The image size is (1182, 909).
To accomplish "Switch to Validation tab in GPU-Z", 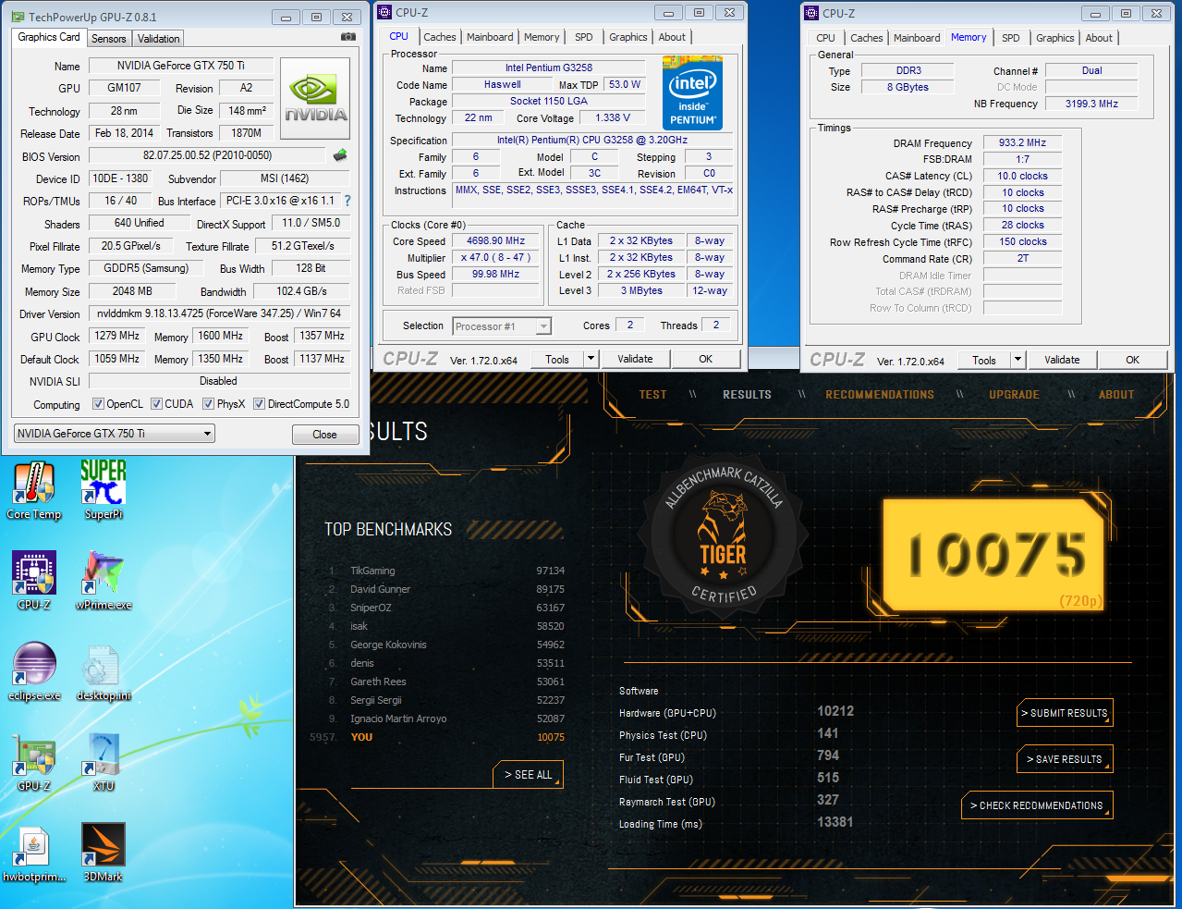I will pyautogui.click(x=159, y=39).
